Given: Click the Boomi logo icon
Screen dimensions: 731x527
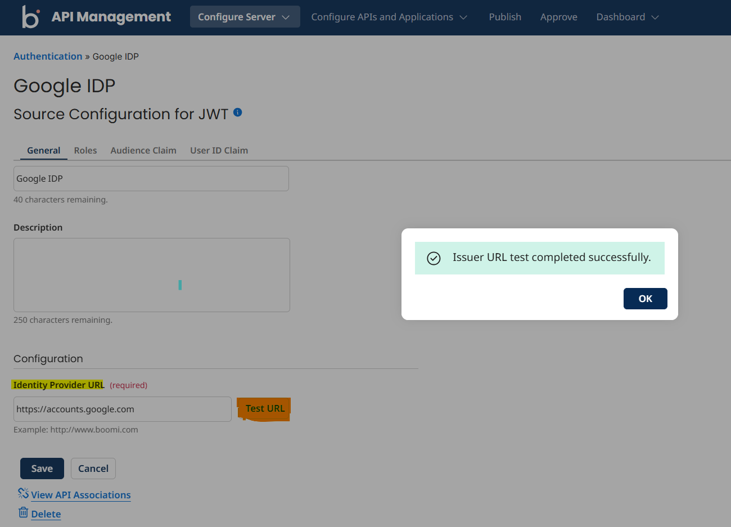Looking at the screenshot, I should [31, 17].
